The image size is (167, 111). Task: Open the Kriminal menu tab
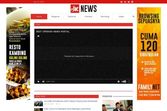pyautogui.click(x=89, y=17)
